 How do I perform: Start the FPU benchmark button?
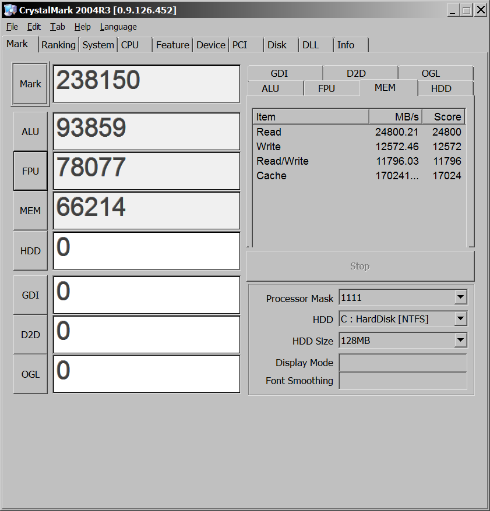coord(30,171)
